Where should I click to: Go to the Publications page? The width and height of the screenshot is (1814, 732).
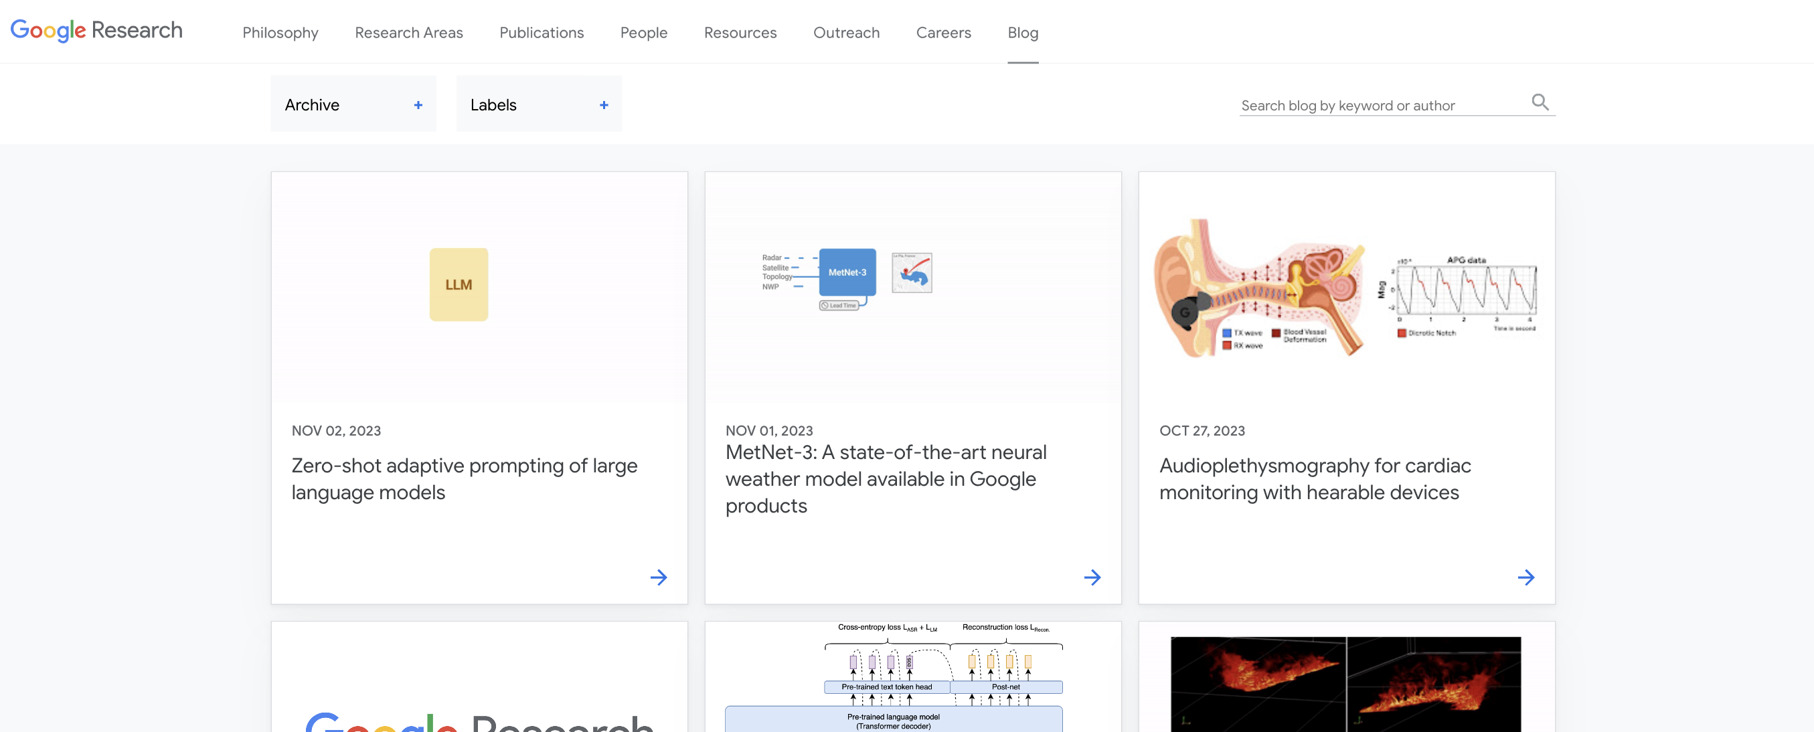[x=542, y=32]
